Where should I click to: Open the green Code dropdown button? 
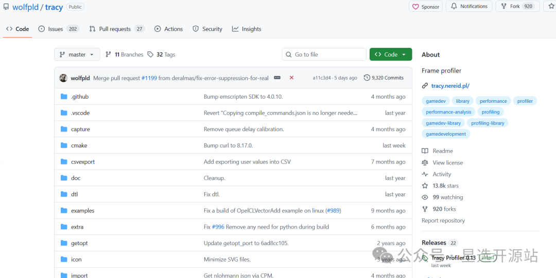pyautogui.click(x=391, y=54)
